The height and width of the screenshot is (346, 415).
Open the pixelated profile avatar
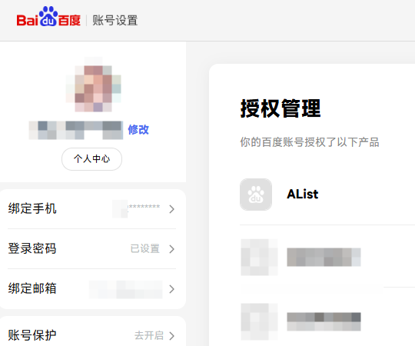(94, 85)
